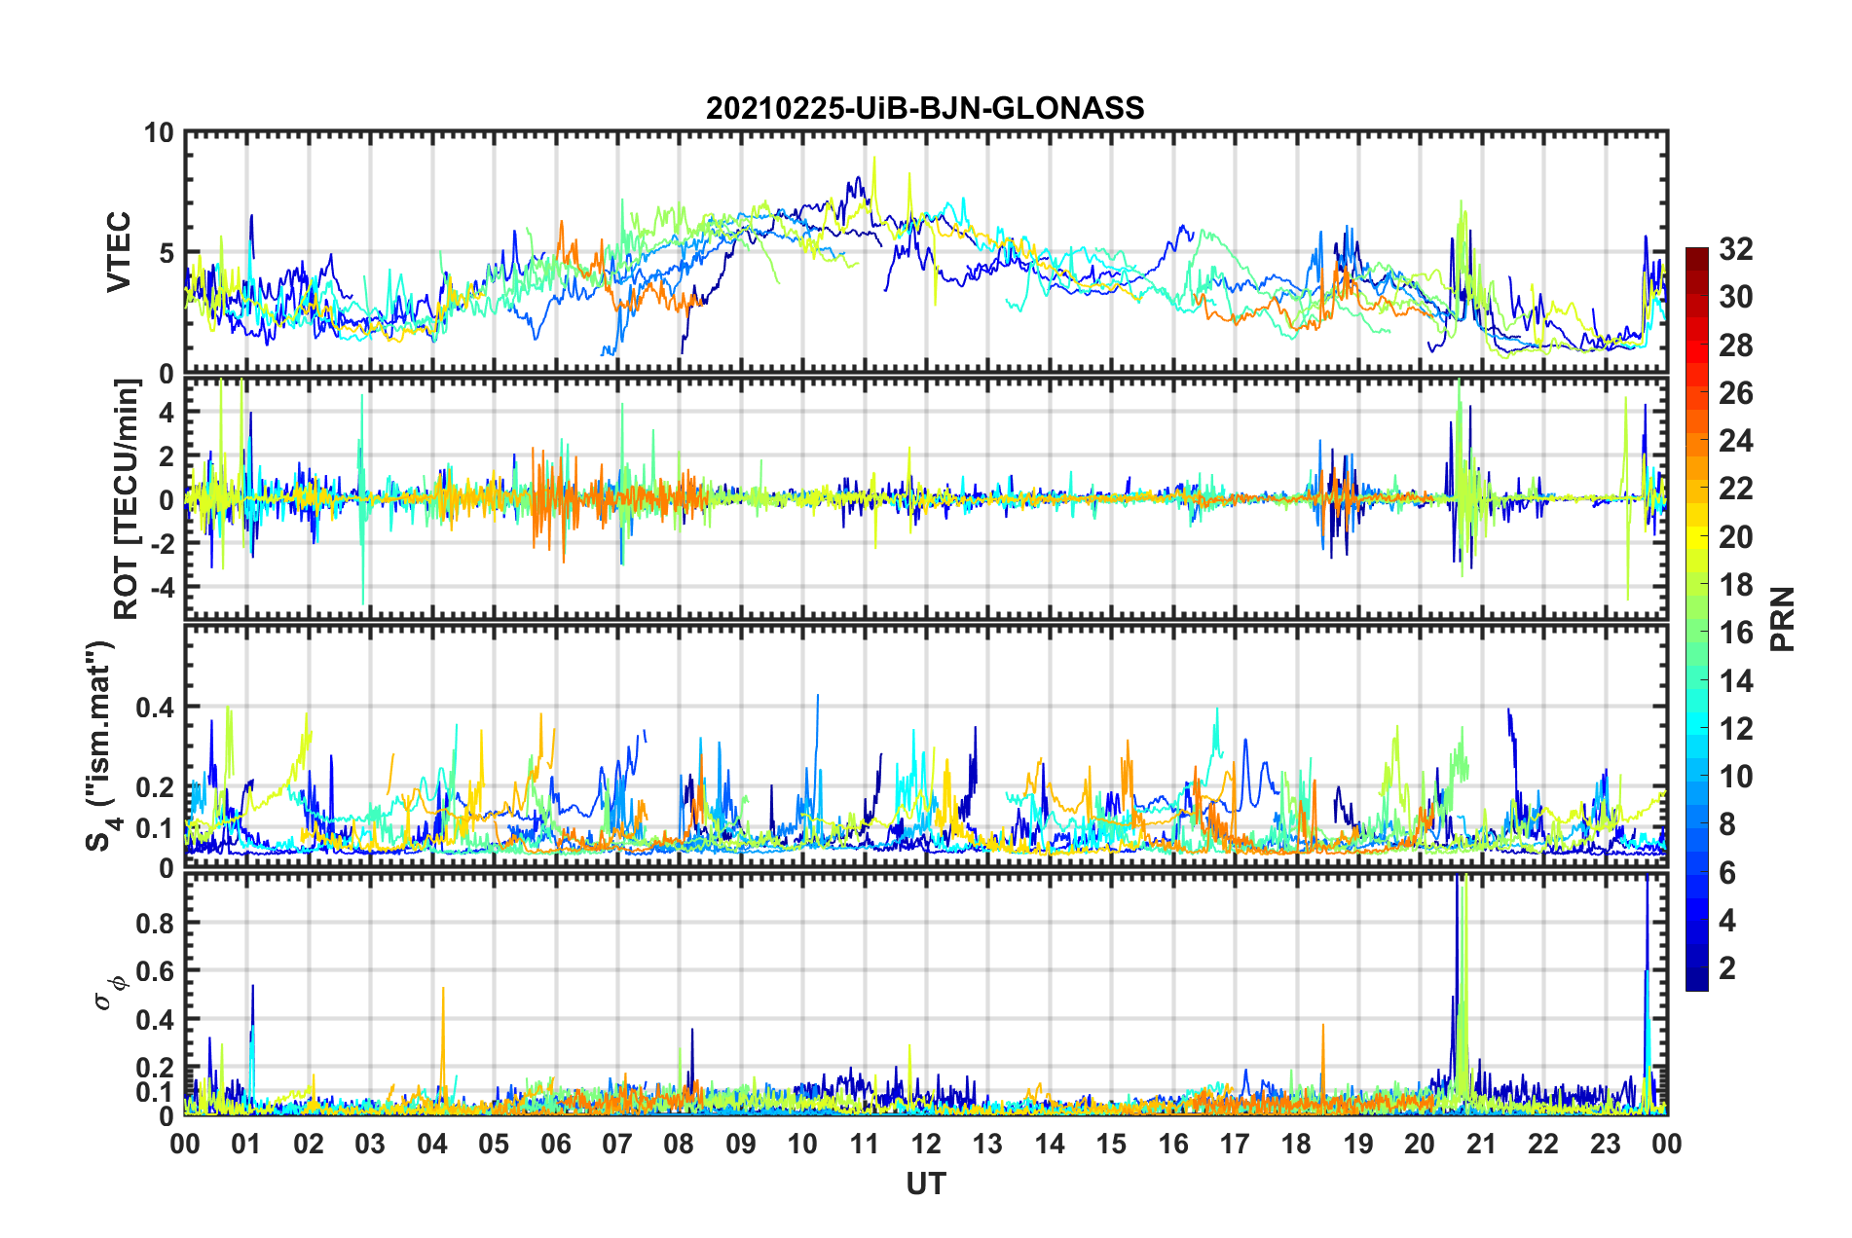Click the orange colorbar region near 24
The height and width of the screenshot is (1238, 1852).
point(1697,441)
